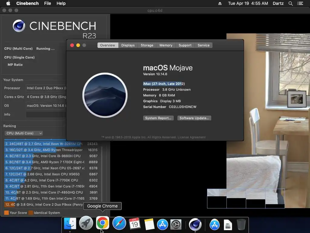Image resolution: width=310 pixels, height=233 pixels.
Task: Select the Ryzen 7 1700X ranking row
Action: [51, 162]
